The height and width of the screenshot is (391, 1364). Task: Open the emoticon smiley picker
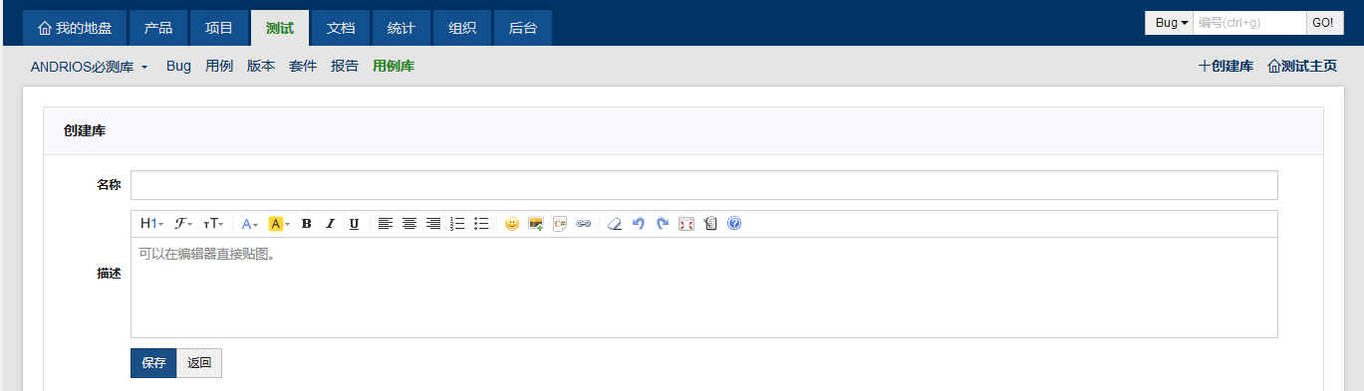[512, 224]
